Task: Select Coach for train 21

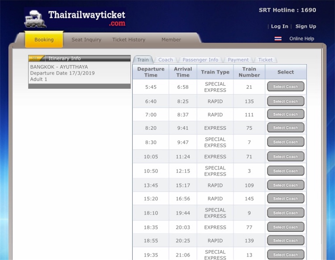Action: [285, 87]
